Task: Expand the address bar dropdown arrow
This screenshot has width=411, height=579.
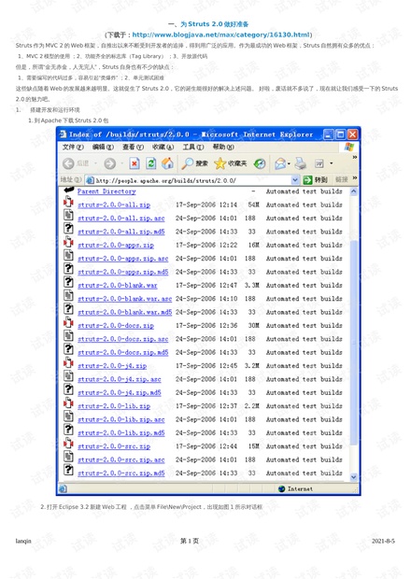Action: [294, 180]
